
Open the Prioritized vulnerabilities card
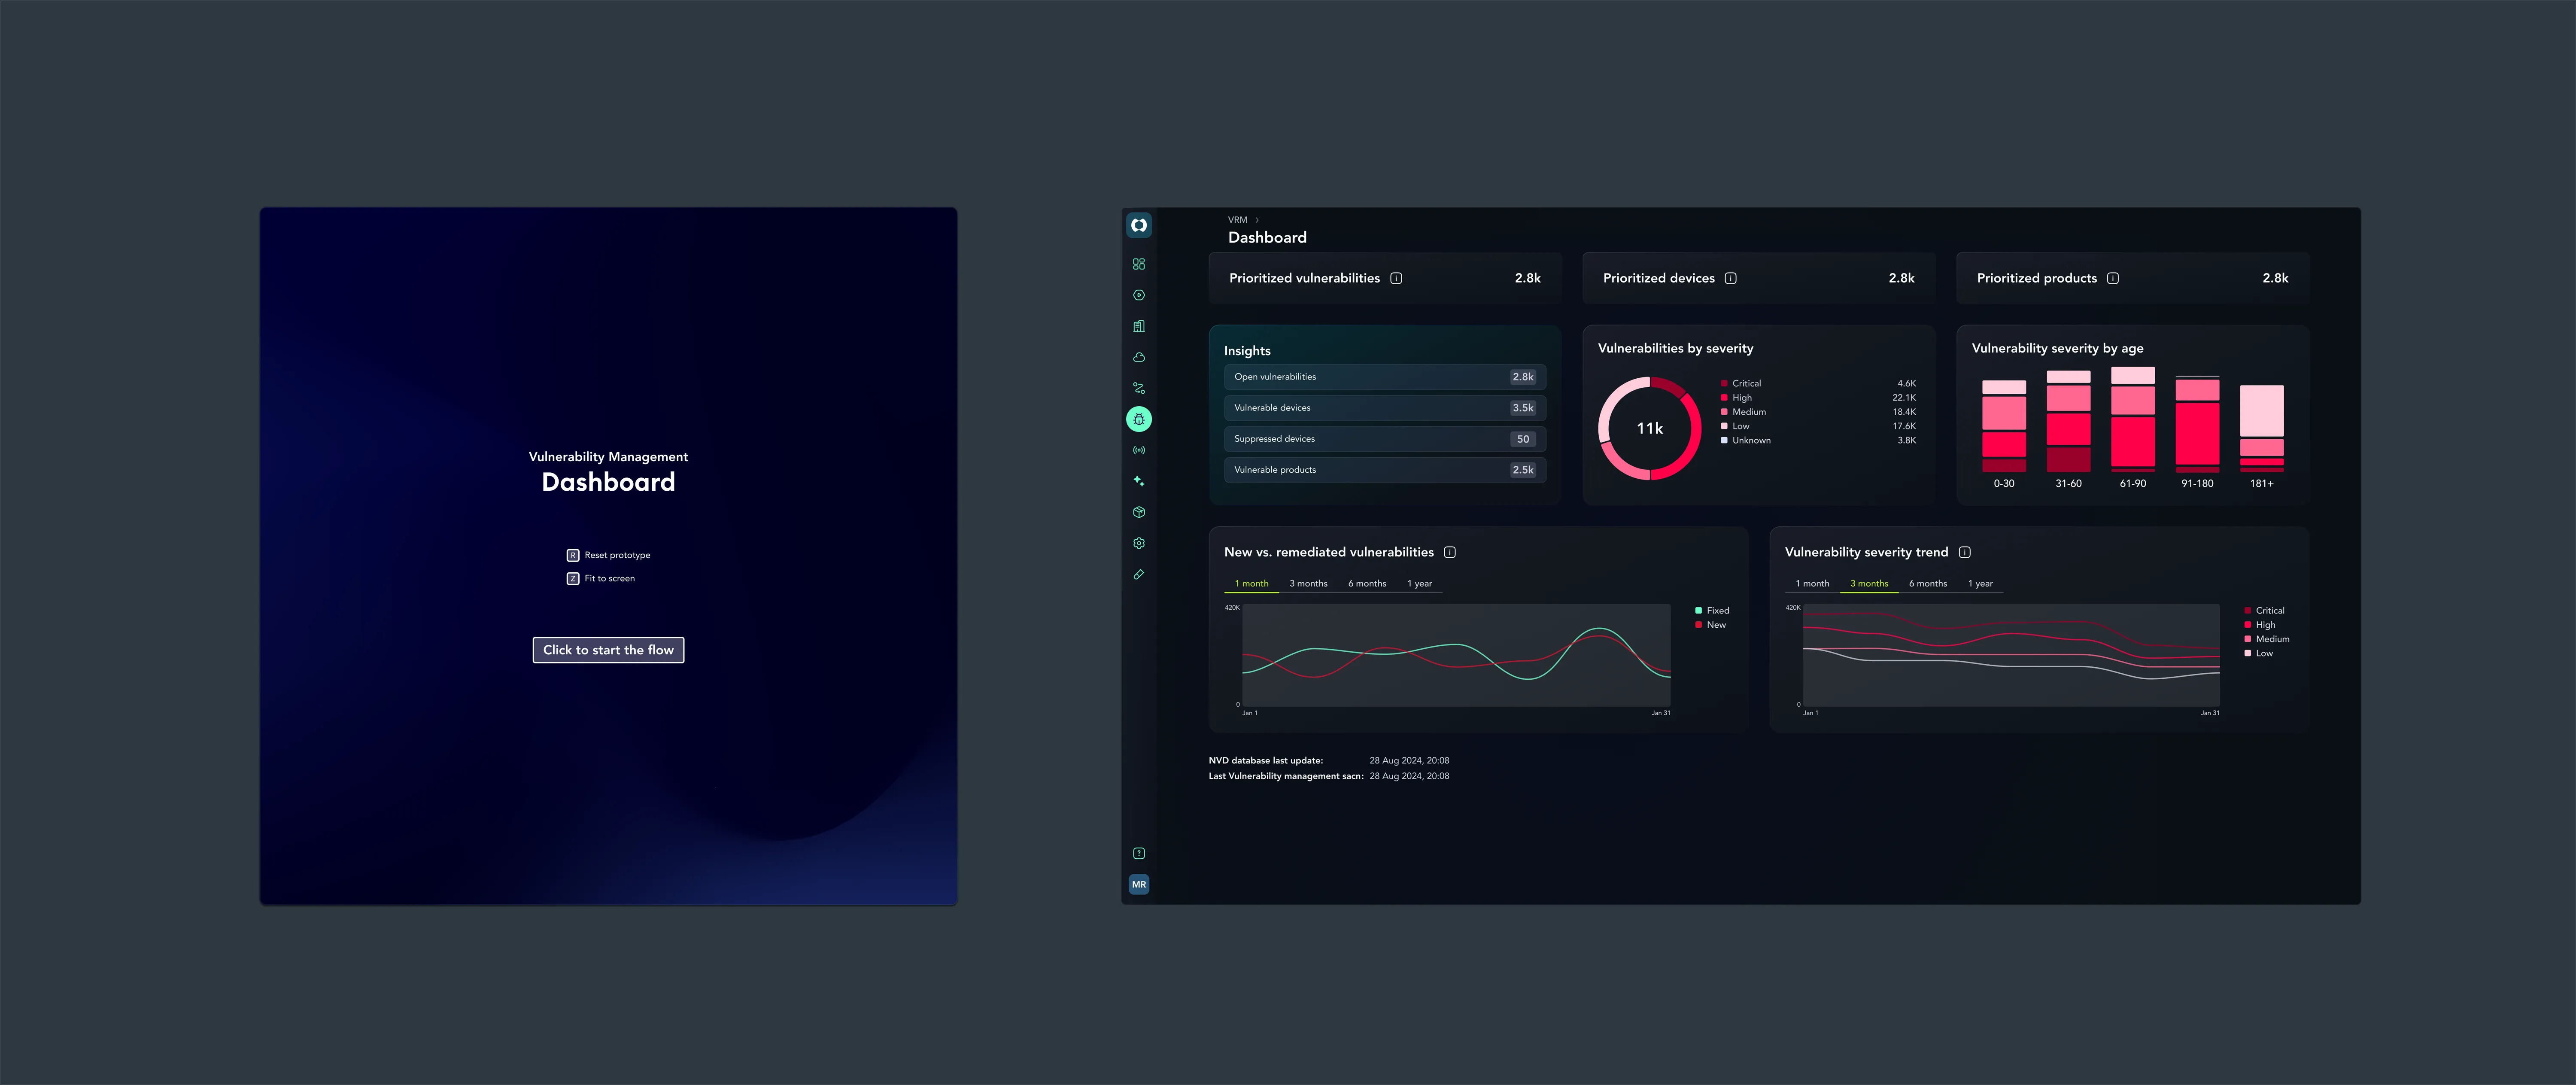(x=1385, y=278)
